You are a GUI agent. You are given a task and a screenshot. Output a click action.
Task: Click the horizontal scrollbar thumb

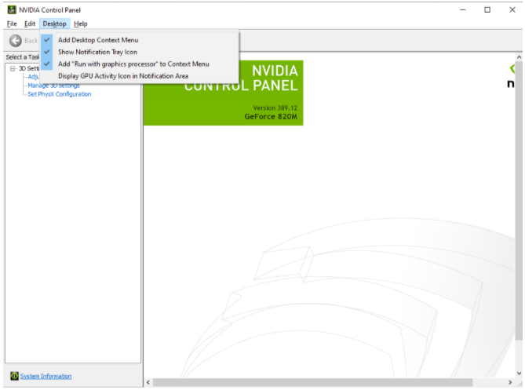[x=312, y=382]
